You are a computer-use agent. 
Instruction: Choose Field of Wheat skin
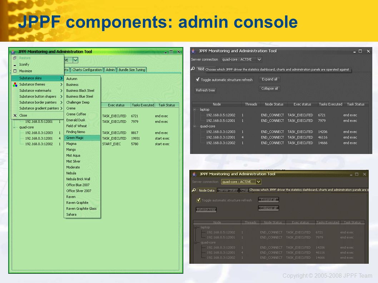pyautogui.click(x=82, y=126)
